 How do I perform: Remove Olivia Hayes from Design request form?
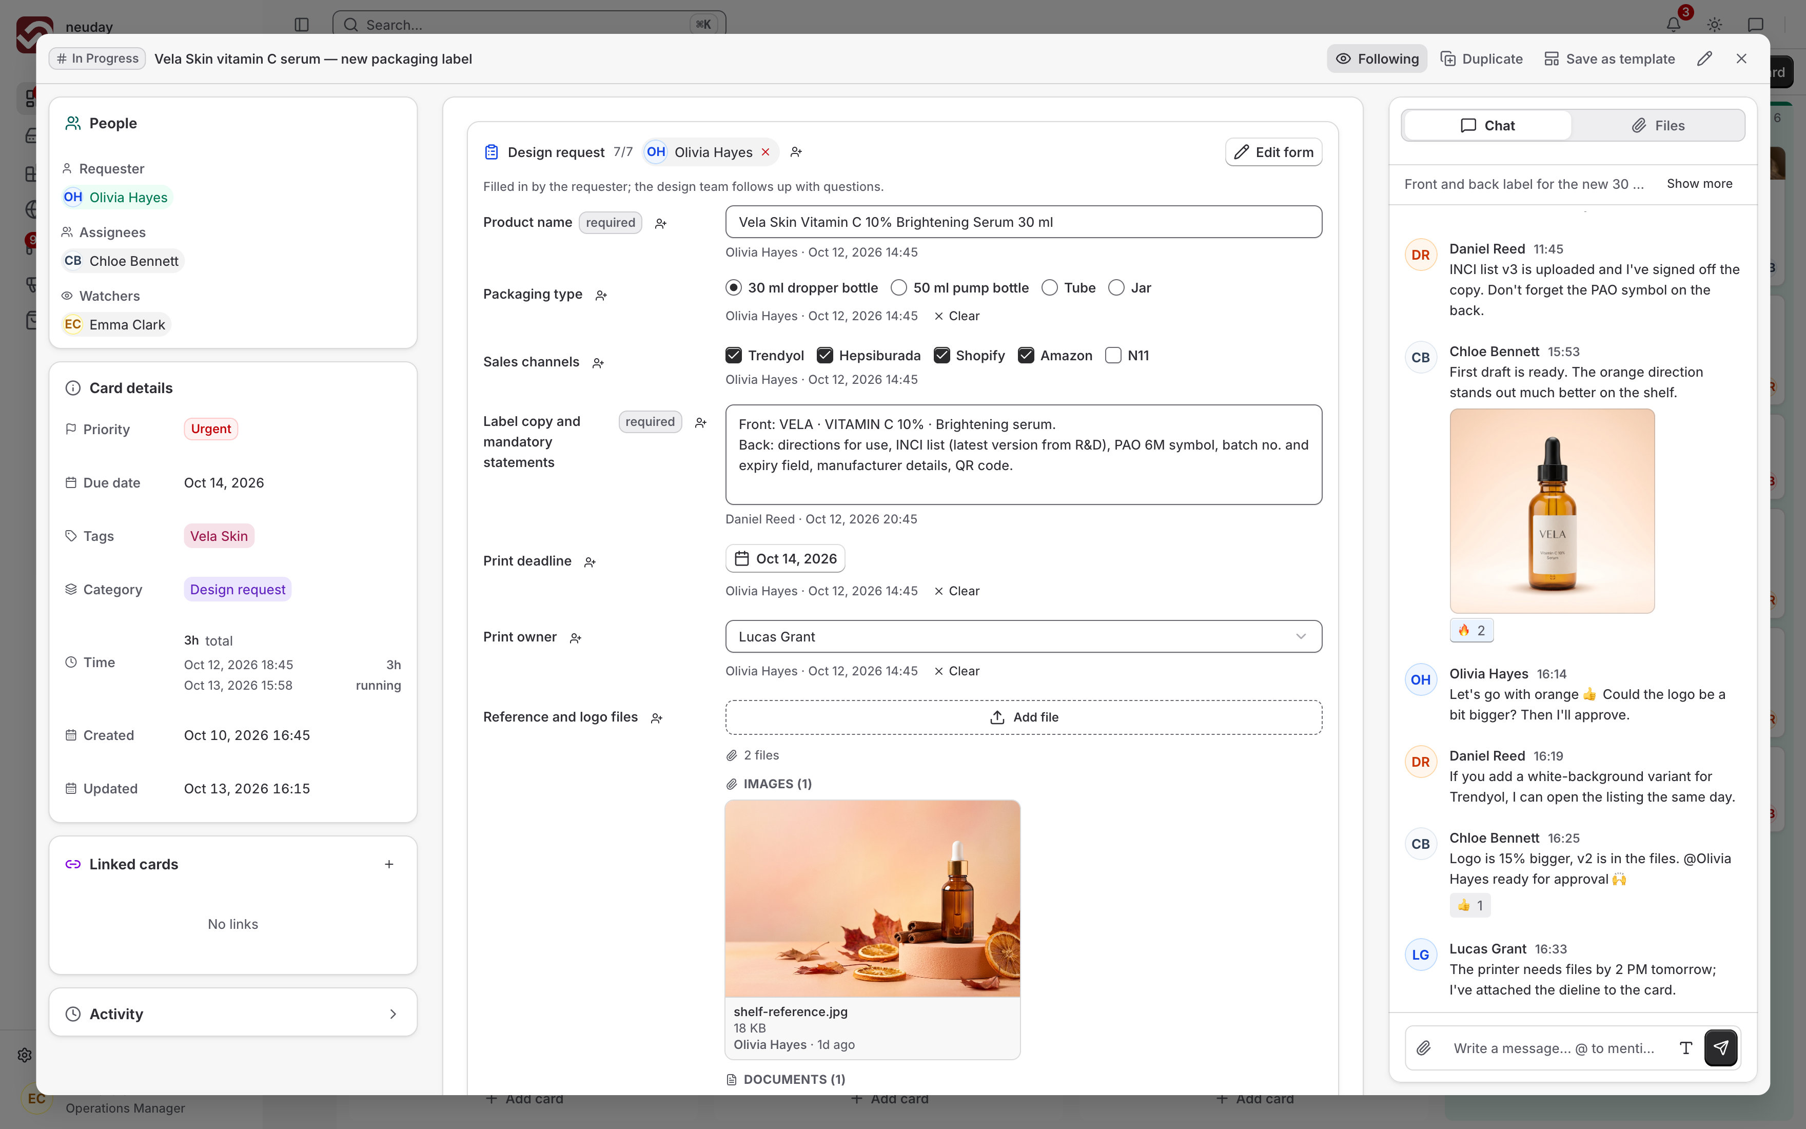(x=765, y=152)
